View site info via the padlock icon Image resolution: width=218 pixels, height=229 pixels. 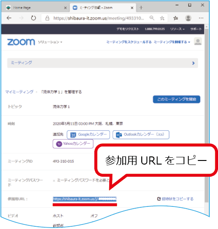[47, 18]
